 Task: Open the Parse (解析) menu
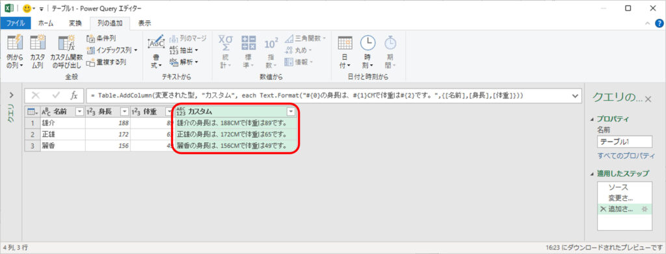click(x=184, y=62)
